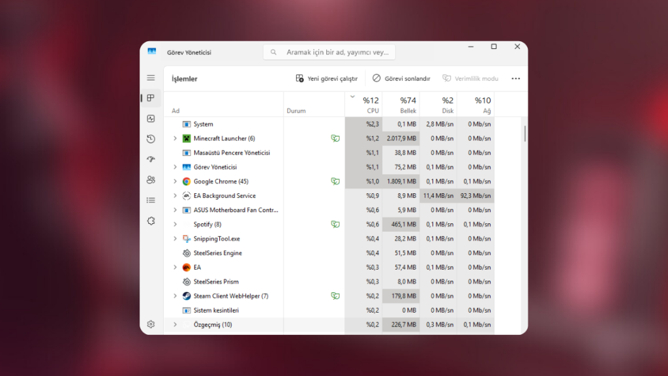The image size is (668, 376).
Task: Click the search box for processes
Action: tap(329, 52)
